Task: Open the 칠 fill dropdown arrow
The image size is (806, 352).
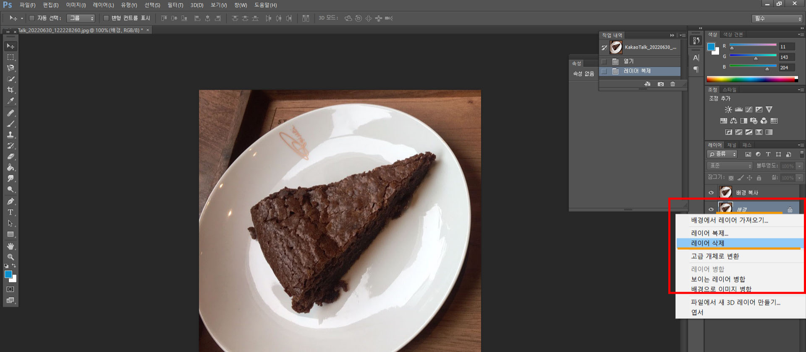Action: pos(800,178)
